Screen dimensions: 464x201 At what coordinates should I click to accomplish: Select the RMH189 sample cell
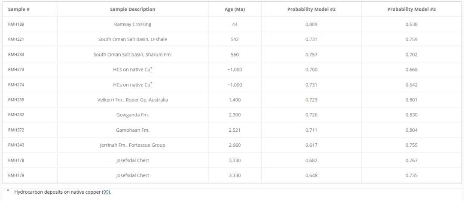(x=15, y=24)
